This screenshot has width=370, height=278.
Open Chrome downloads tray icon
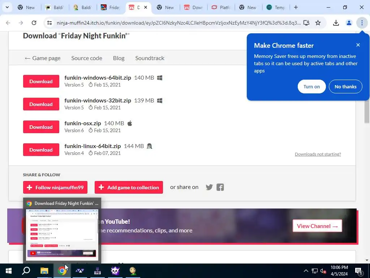(336, 23)
